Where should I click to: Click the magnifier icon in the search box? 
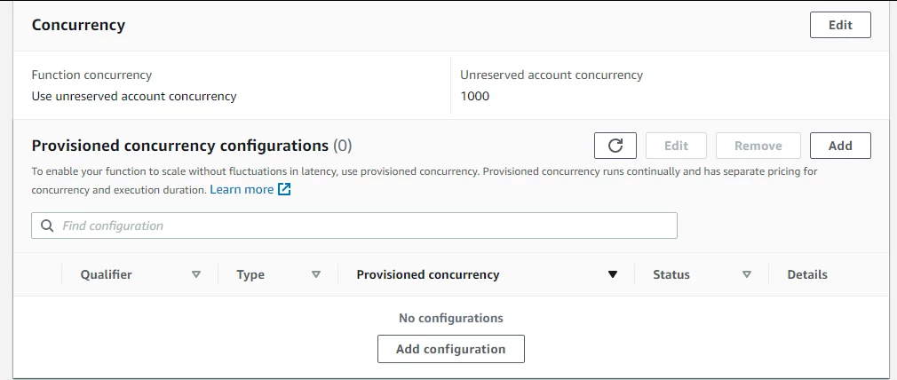tap(47, 226)
